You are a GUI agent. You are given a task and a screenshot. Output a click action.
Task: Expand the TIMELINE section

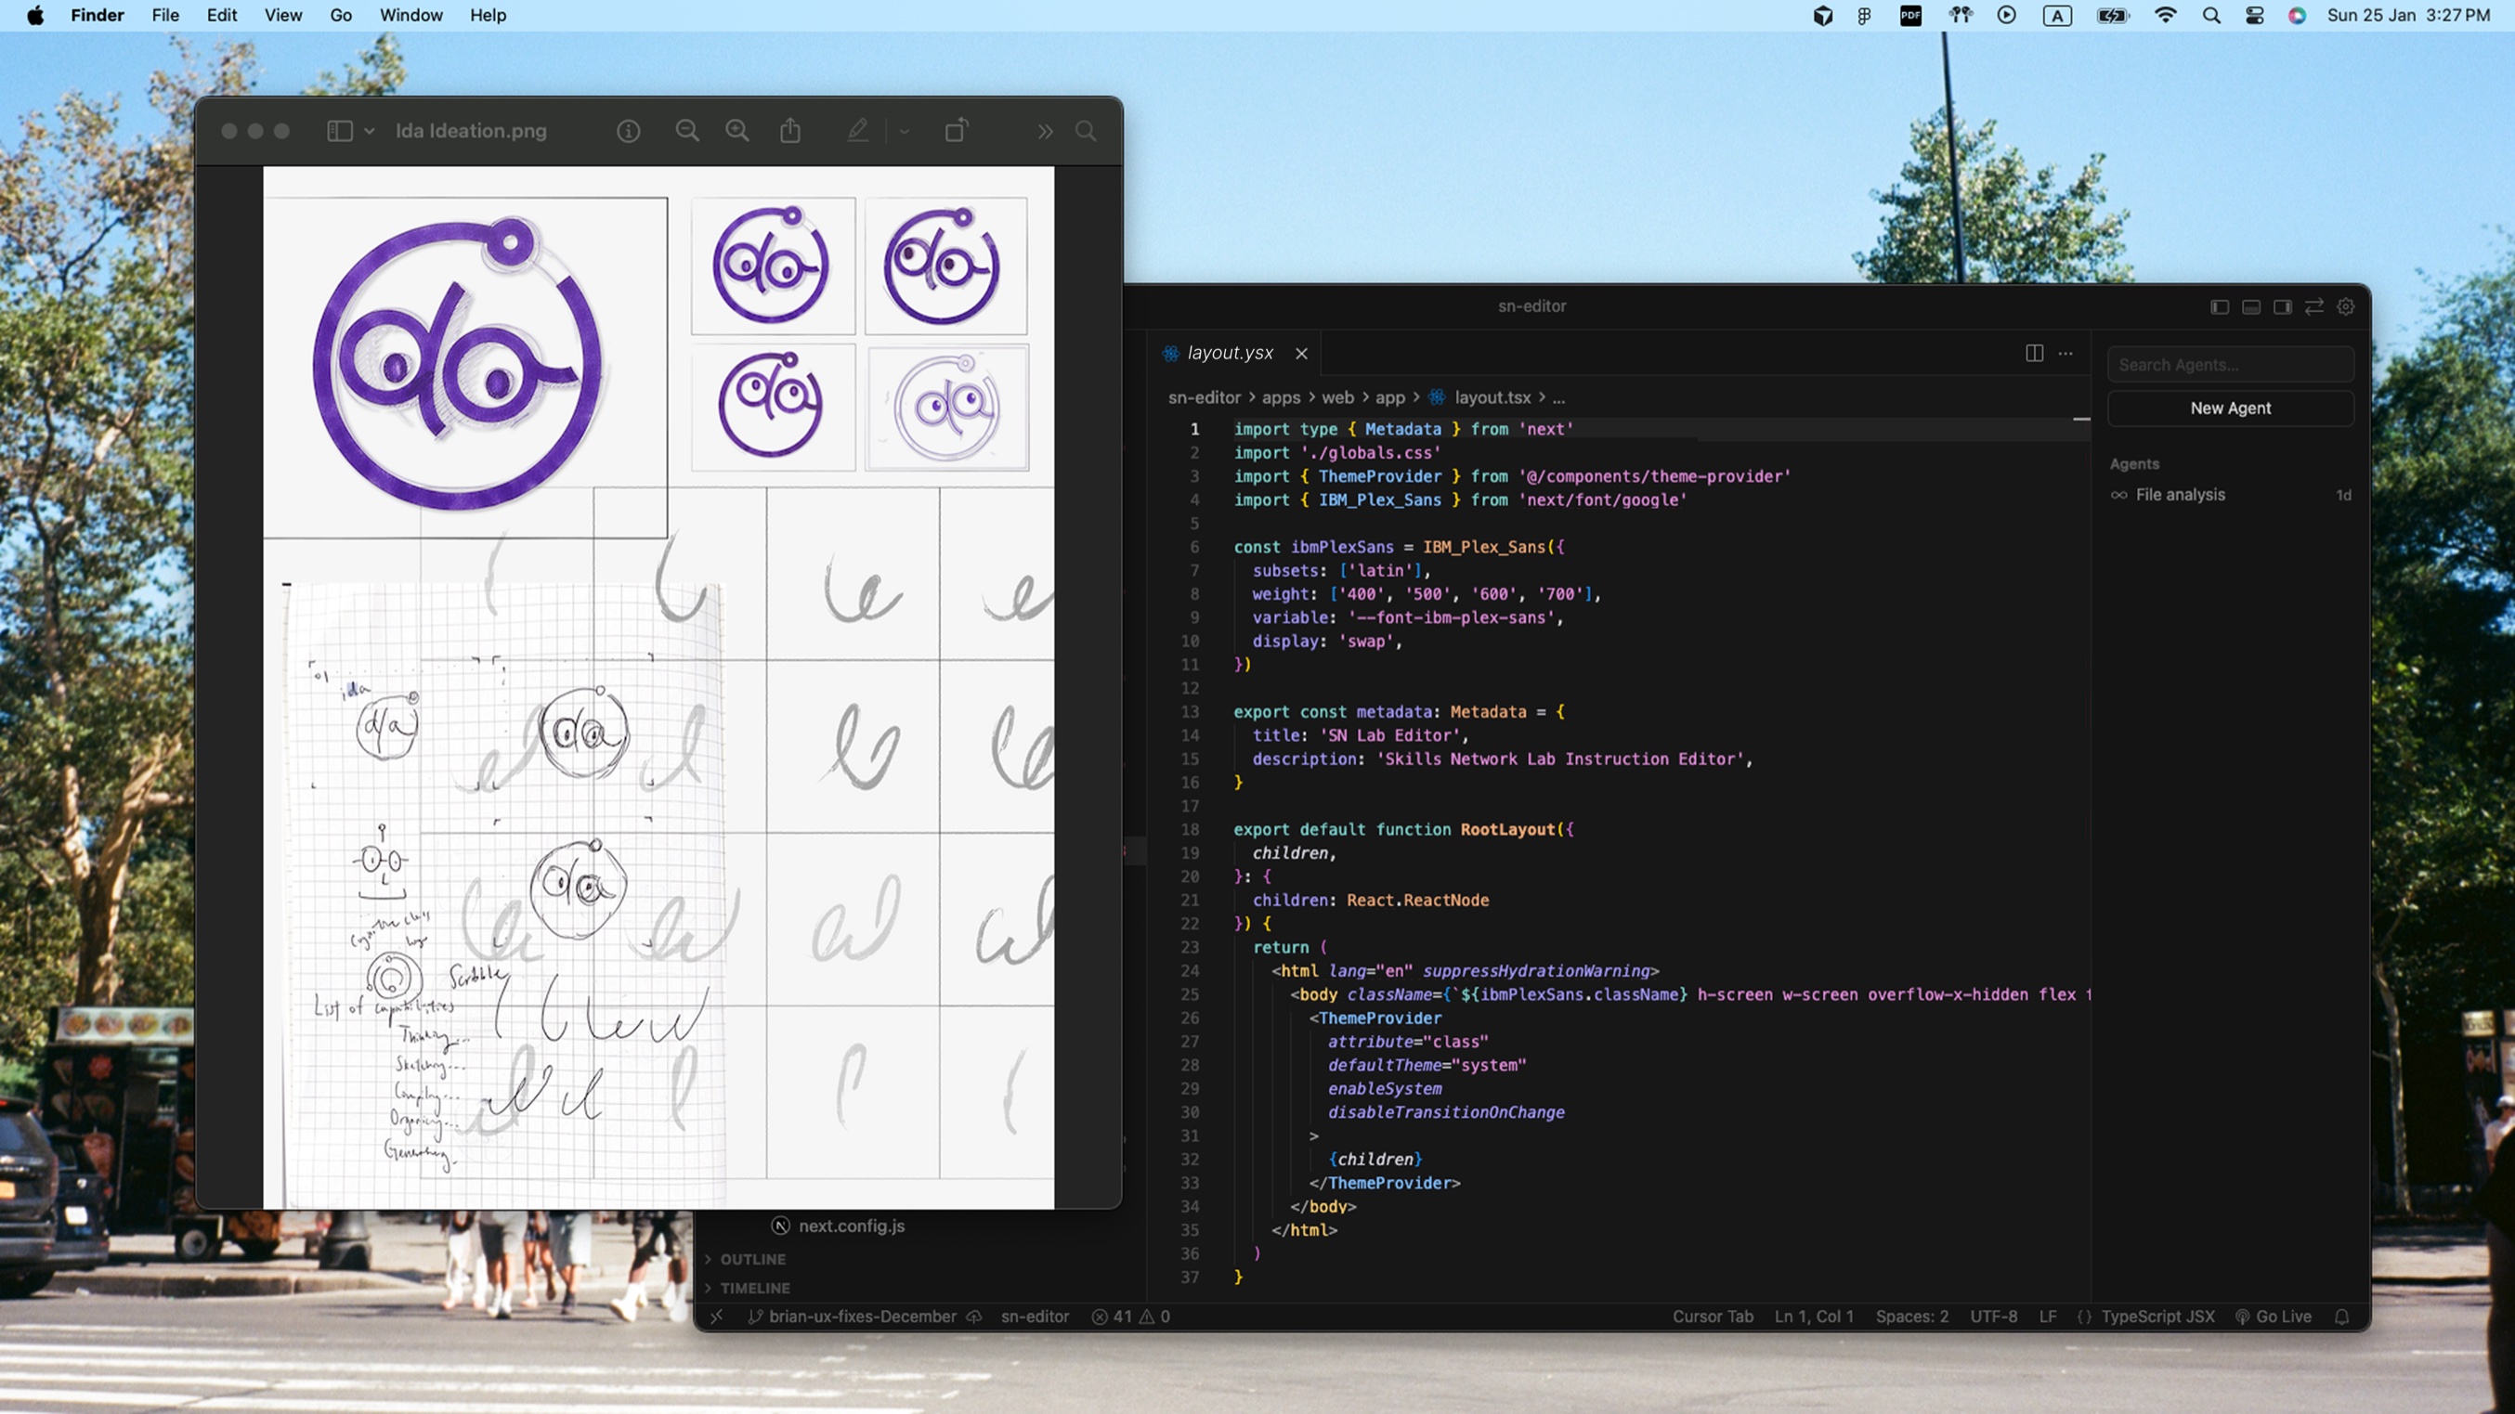pyautogui.click(x=754, y=1287)
